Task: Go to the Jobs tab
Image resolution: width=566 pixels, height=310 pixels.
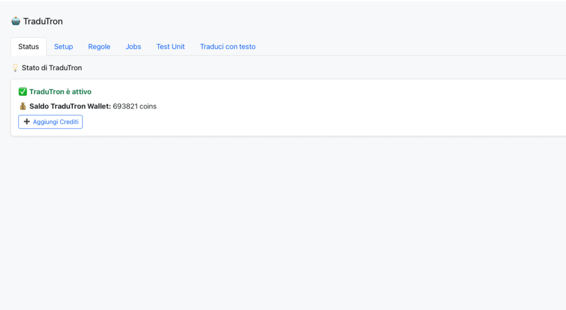Action: point(133,46)
